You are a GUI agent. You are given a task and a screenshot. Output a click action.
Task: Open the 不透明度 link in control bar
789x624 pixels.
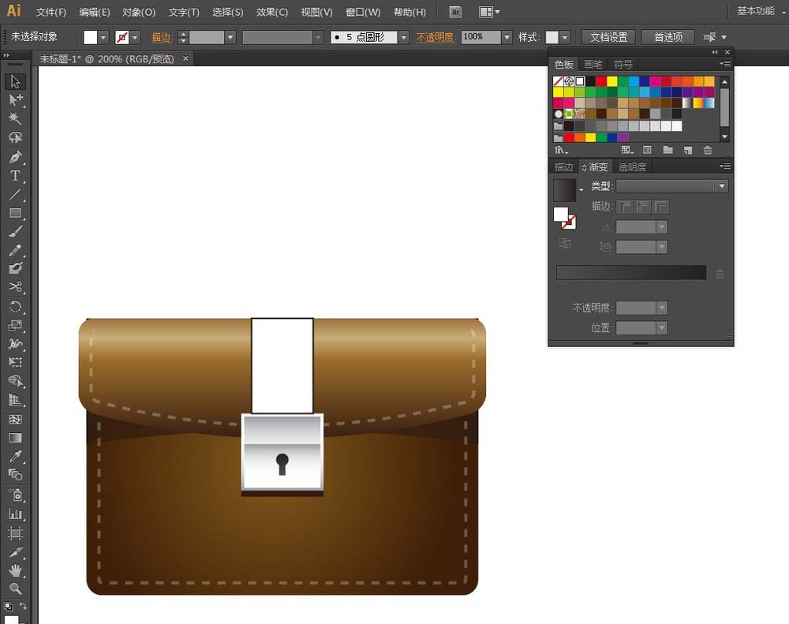click(x=435, y=37)
